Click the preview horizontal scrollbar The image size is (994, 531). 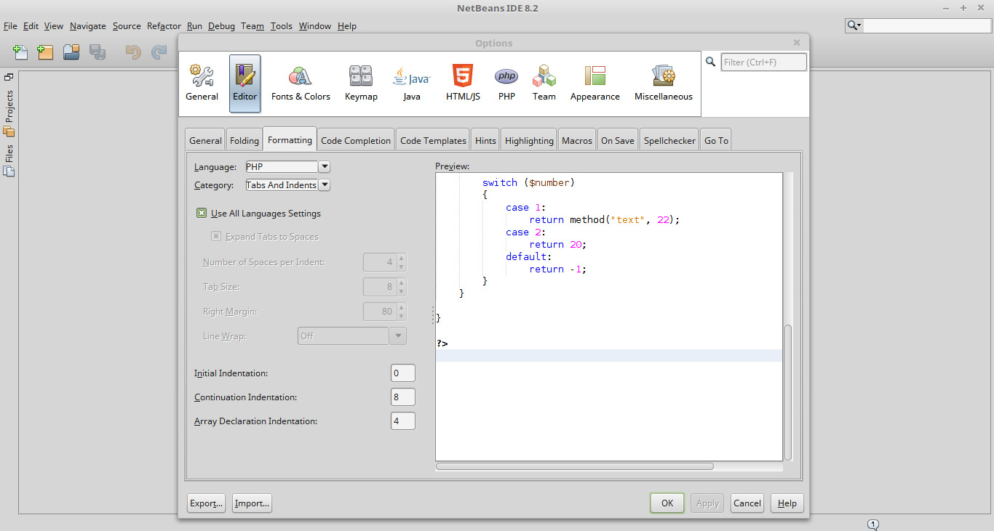click(x=575, y=466)
